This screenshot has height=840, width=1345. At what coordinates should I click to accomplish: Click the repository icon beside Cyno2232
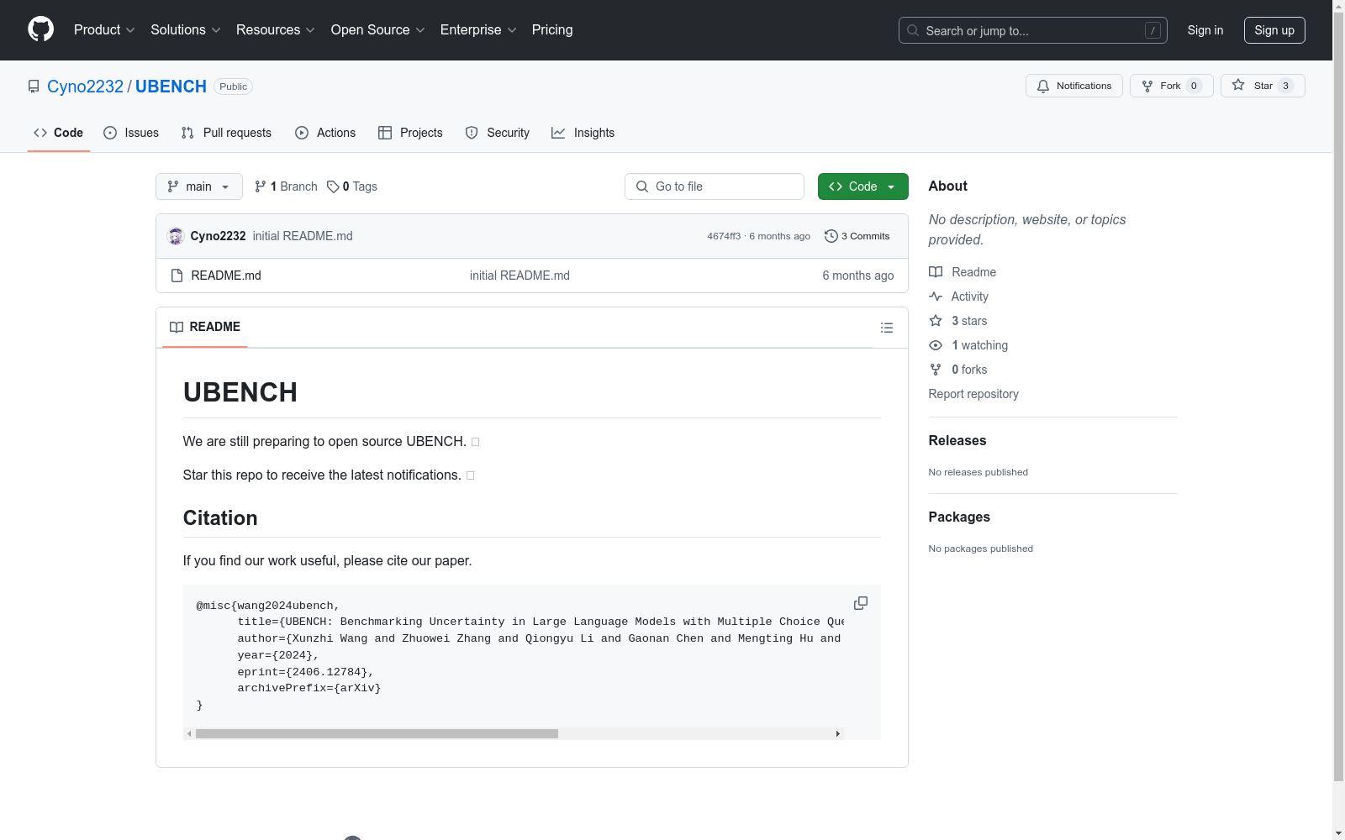(34, 87)
